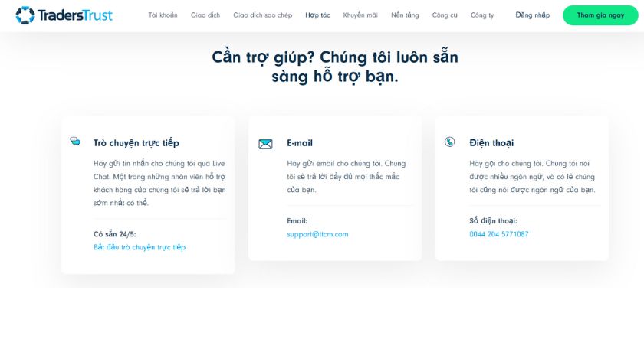Open the Nền tảng menu
The width and height of the screenshot is (644, 362).
[405, 15]
